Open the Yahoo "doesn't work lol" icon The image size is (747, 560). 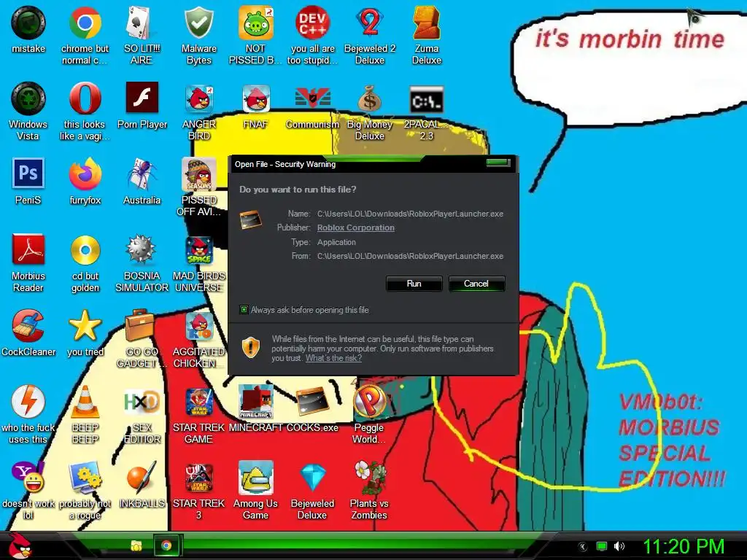[x=28, y=477]
